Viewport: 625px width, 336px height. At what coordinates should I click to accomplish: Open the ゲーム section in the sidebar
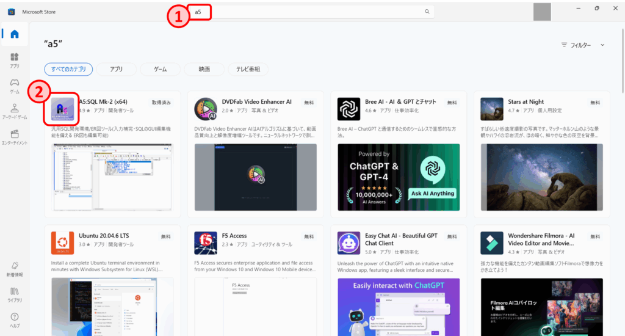[x=15, y=86]
